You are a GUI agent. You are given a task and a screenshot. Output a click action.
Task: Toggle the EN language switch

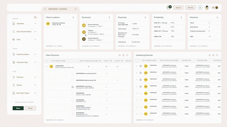[215, 8]
